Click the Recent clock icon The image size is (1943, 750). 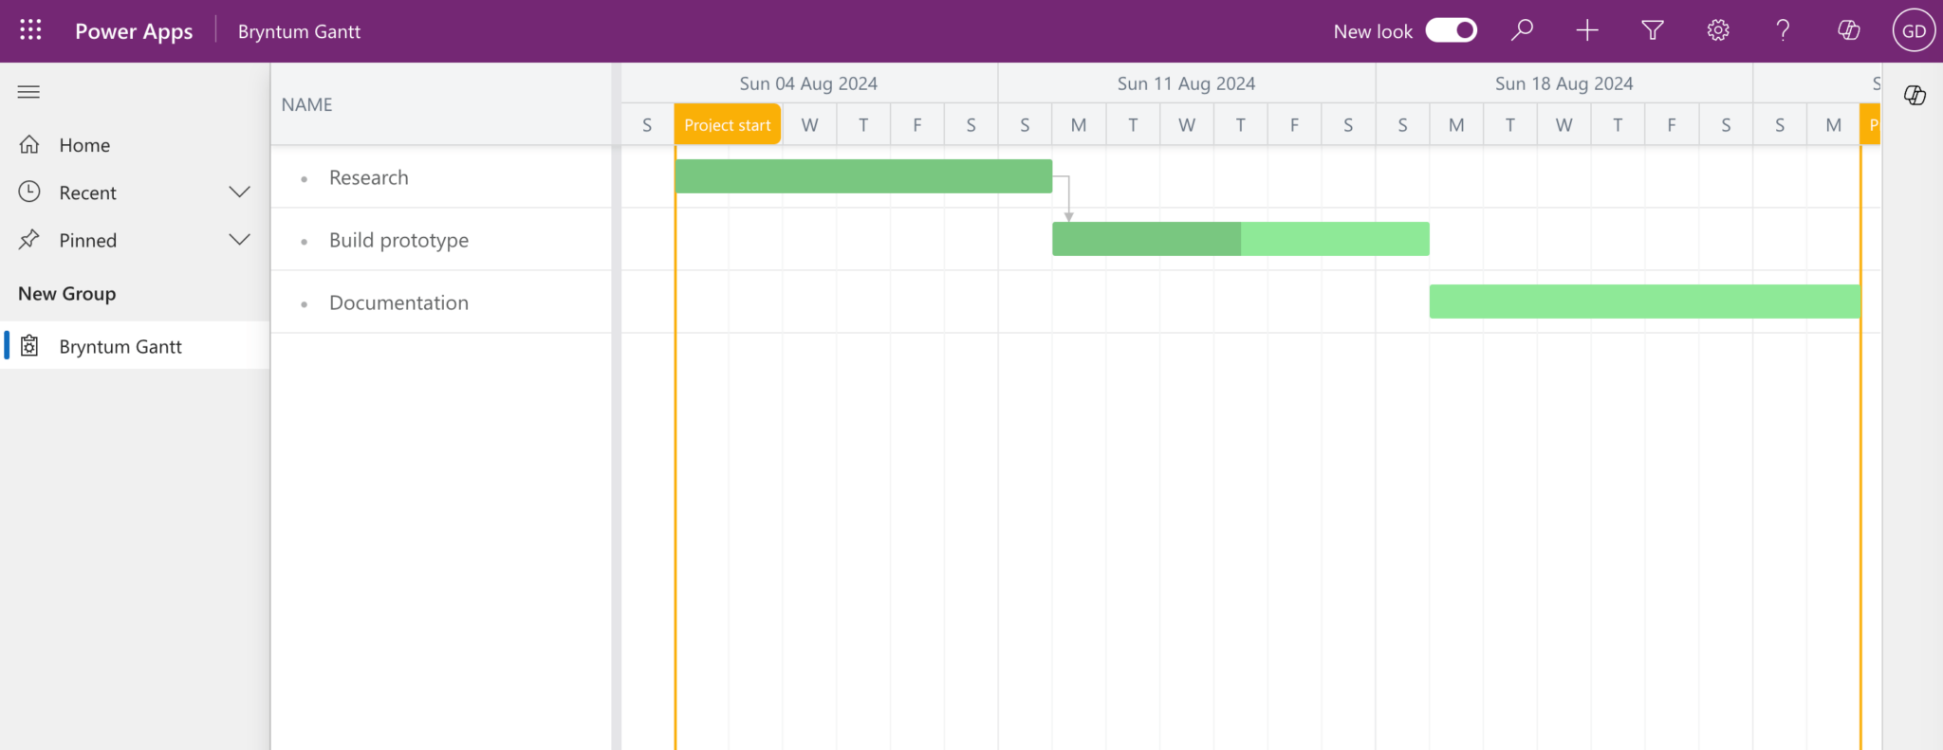click(x=29, y=192)
